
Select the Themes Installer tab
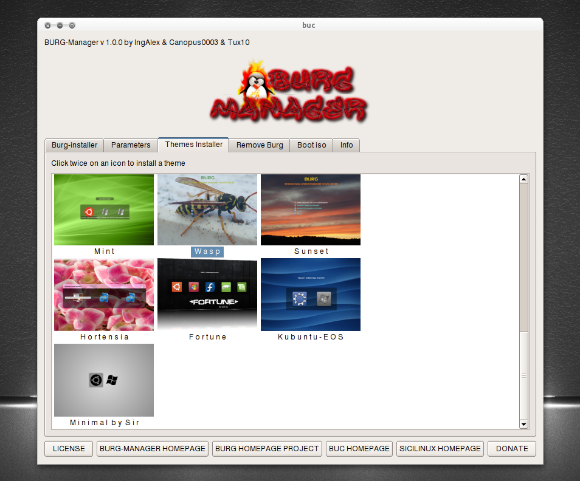point(193,145)
